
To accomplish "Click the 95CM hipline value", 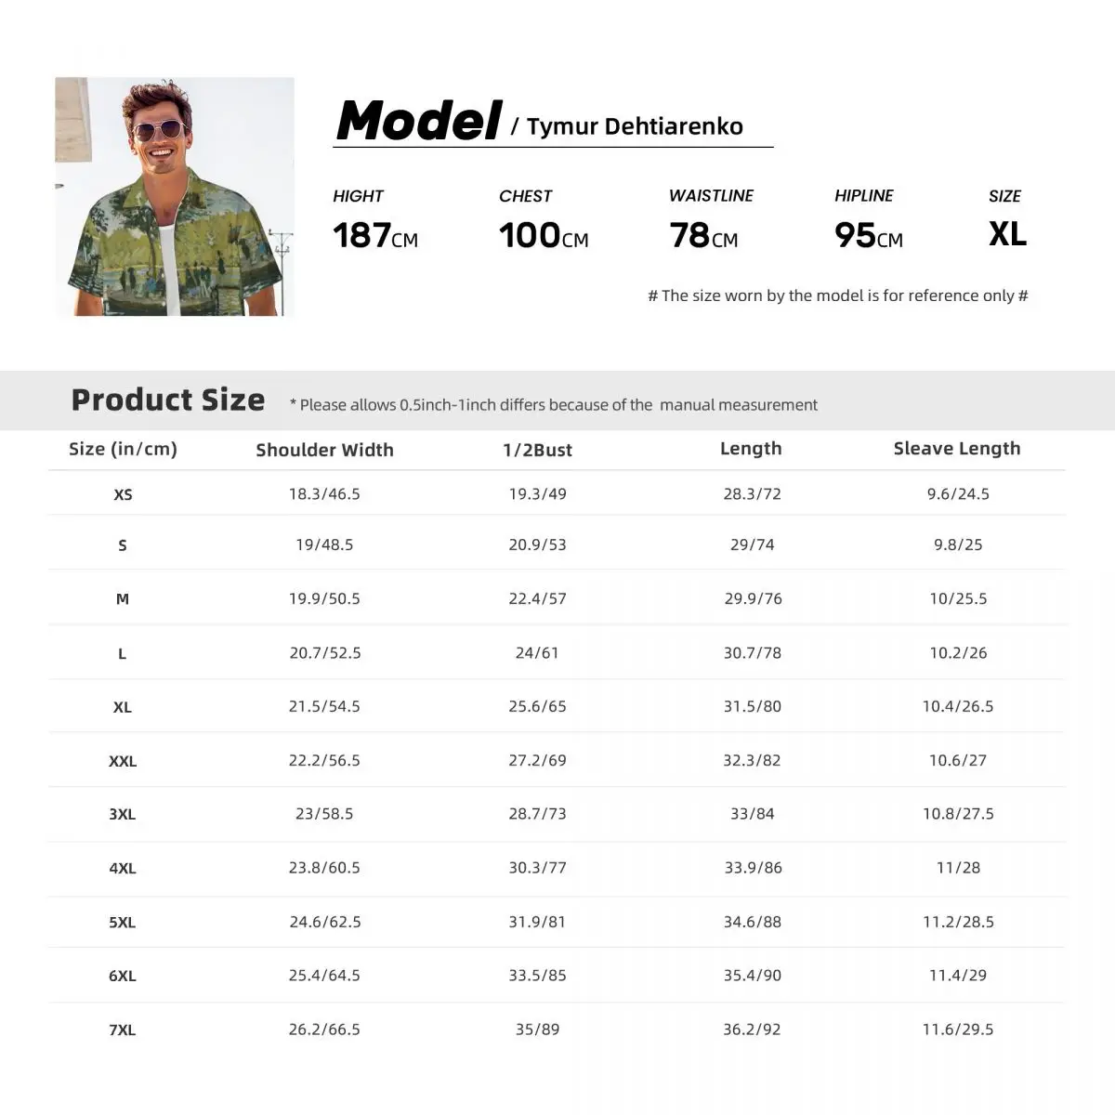I will pyautogui.click(x=868, y=236).
